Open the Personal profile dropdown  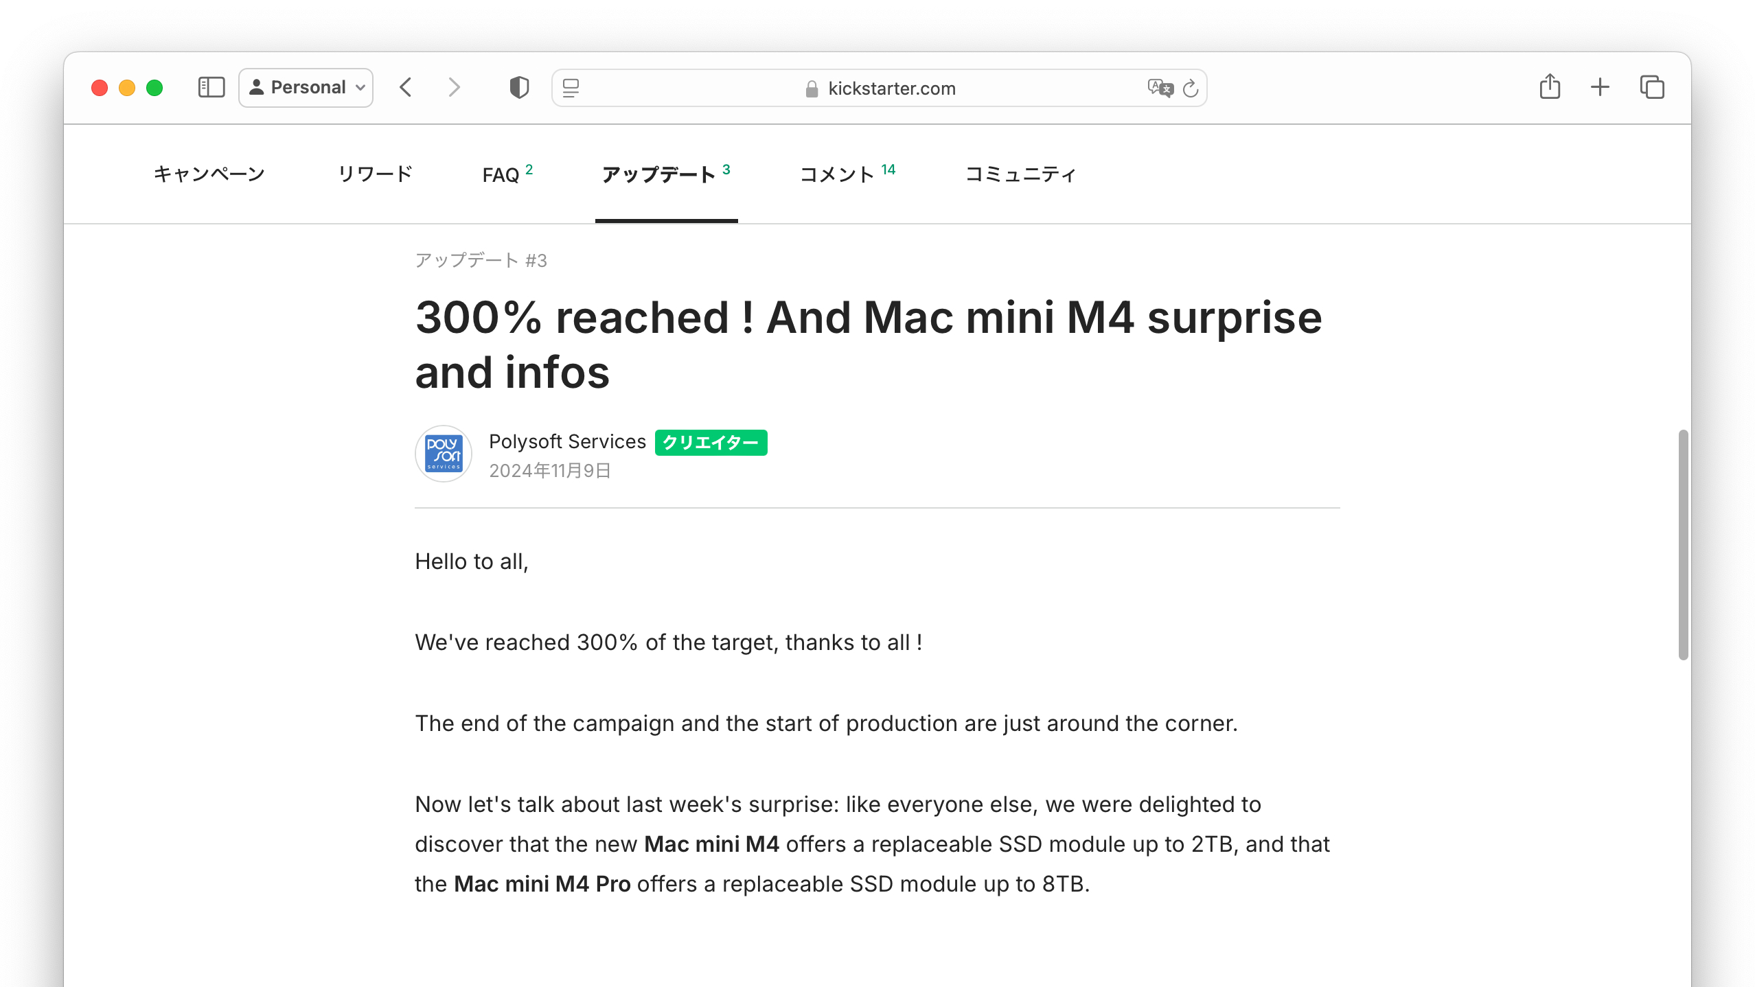click(x=306, y=87)
